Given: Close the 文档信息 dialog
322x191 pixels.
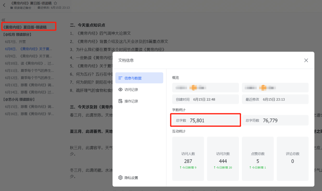Looking at the screenshot, I should click(306, 60).
